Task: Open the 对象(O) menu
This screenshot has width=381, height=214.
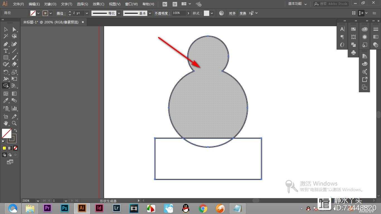Action: pos(50,4)
